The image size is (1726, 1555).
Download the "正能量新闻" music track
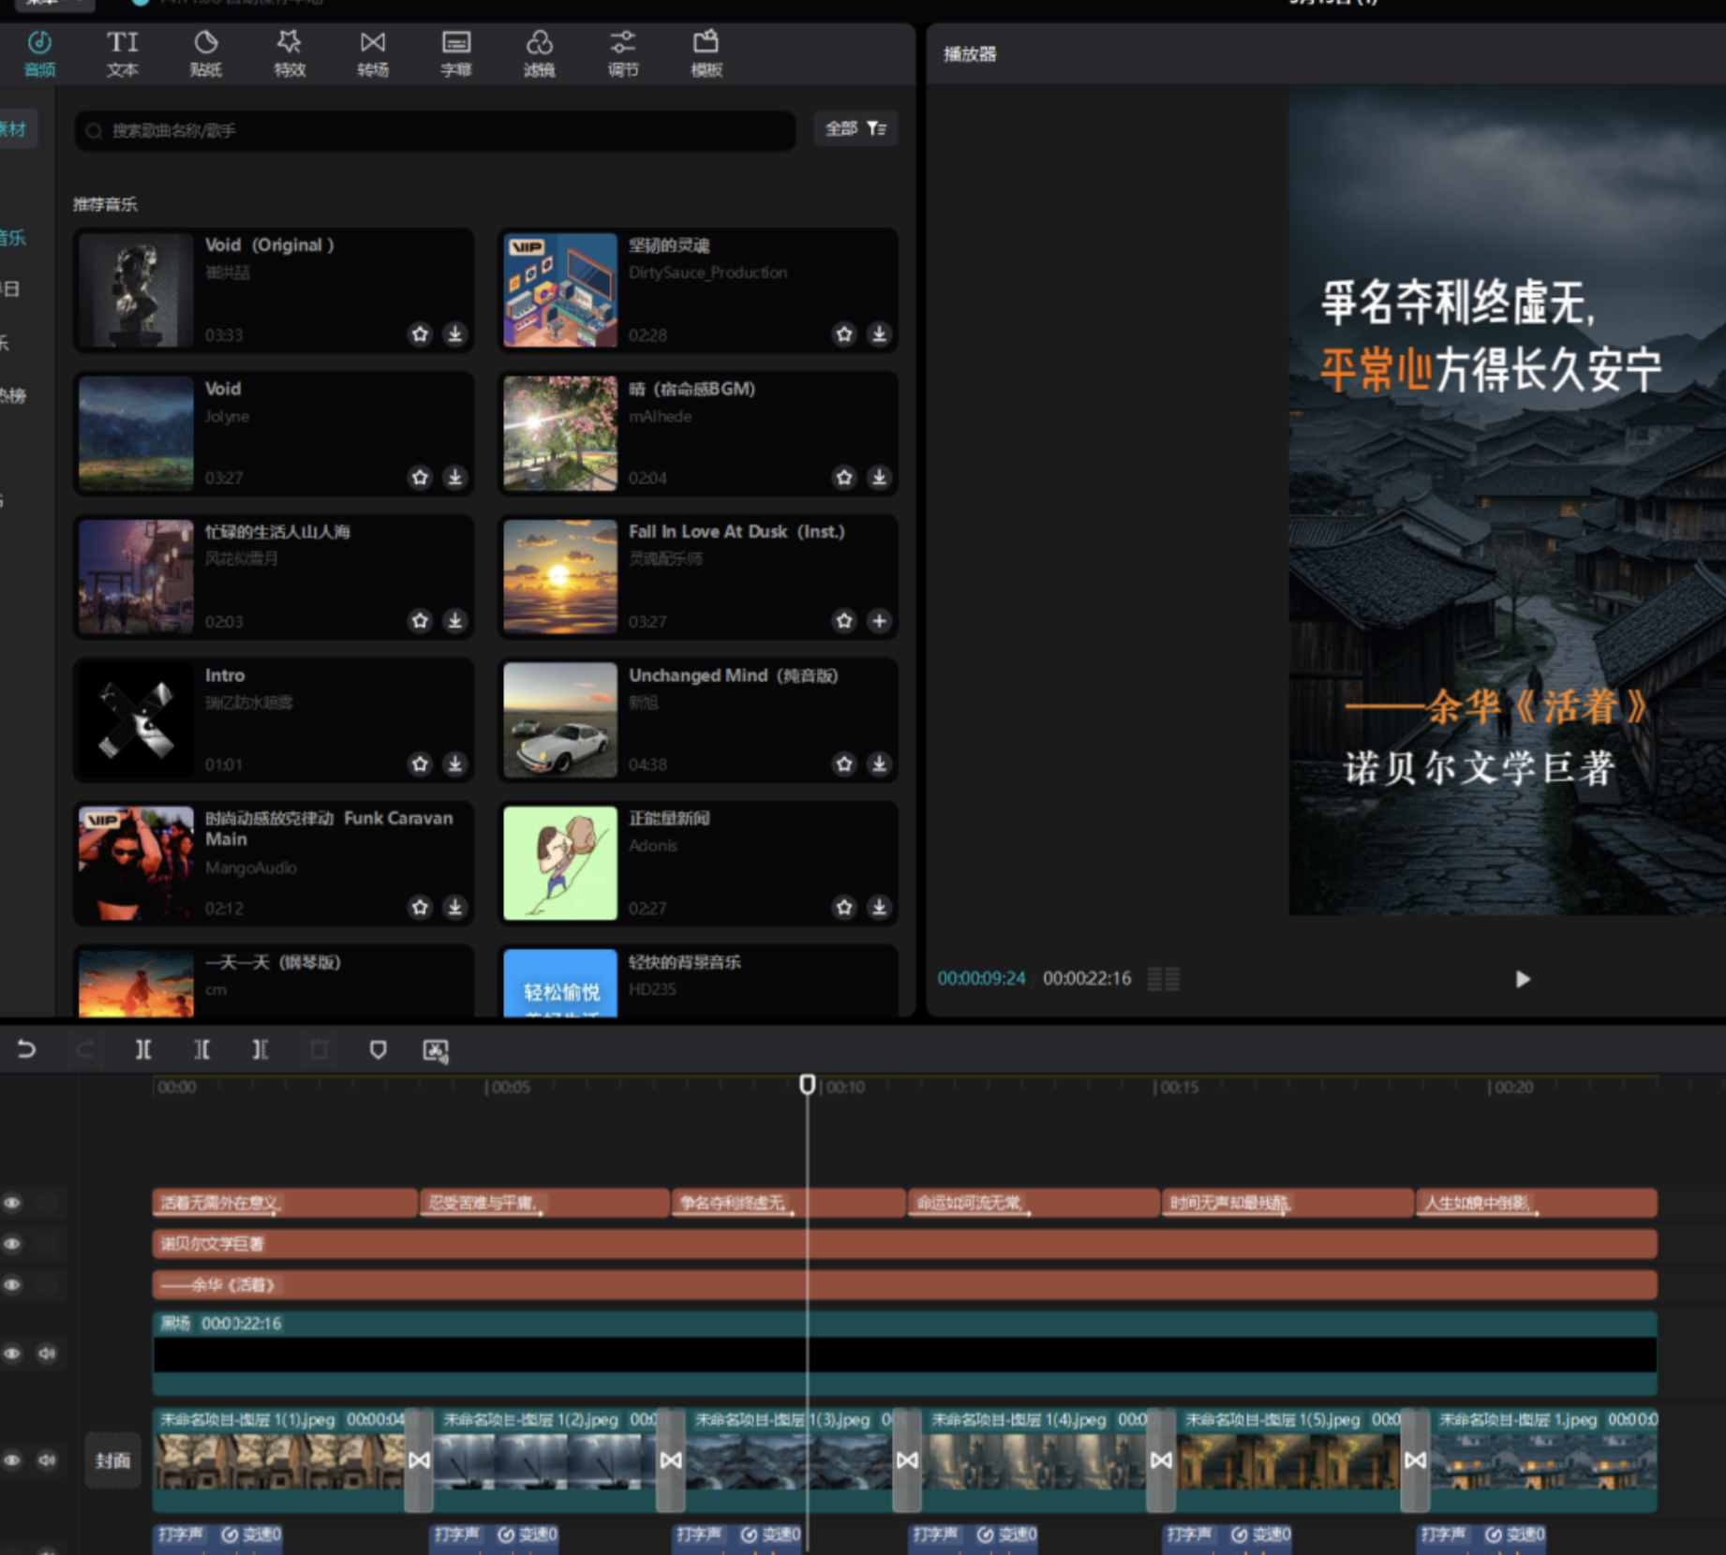tap(879, 907)
